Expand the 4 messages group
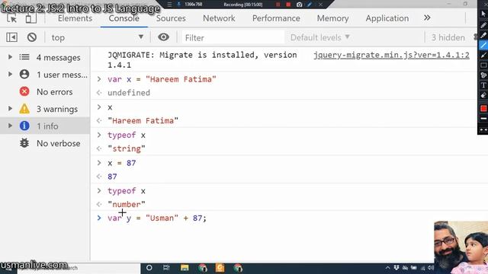 (10, 57)
